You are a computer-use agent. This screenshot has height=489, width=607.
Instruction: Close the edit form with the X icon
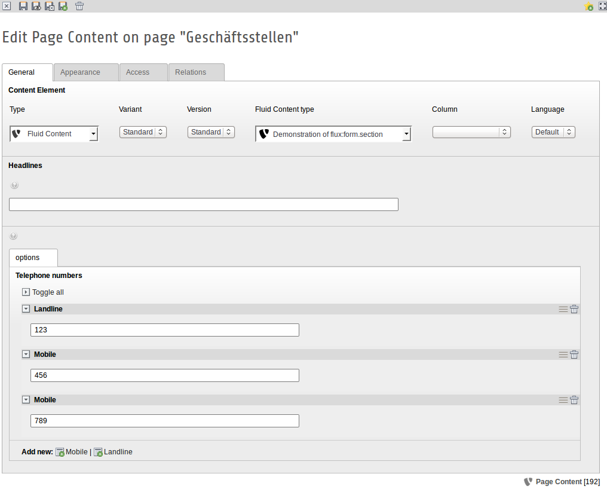(x=7, y=7)
